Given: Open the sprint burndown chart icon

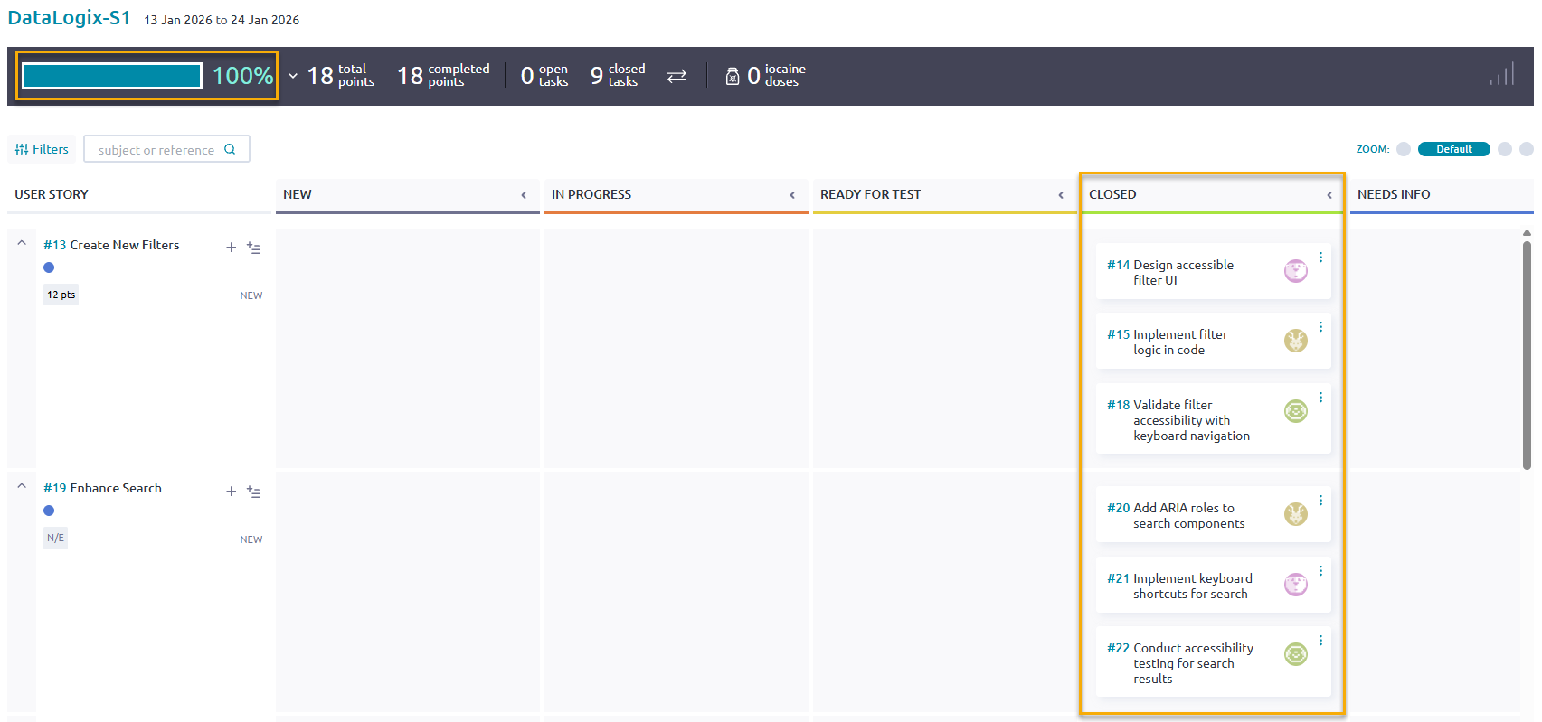Looking at the screenshot, I should click(1502, 76).
